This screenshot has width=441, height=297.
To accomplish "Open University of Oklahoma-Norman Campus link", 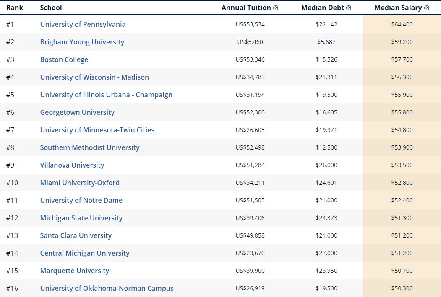I will coord(107,288).
